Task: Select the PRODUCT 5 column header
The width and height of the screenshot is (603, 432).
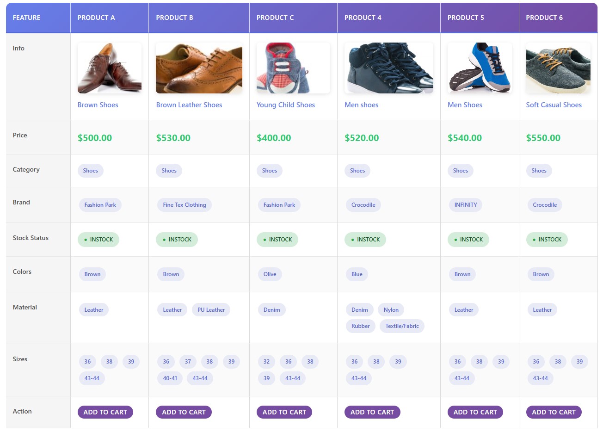Action: pyautogui.click(x=465, y=18)
